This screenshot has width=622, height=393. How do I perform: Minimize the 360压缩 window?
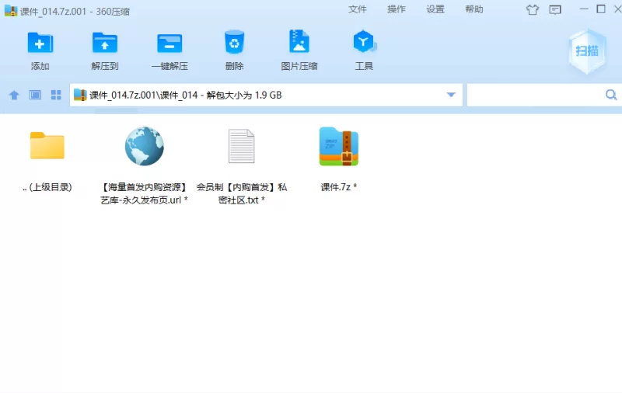[584, 9]
